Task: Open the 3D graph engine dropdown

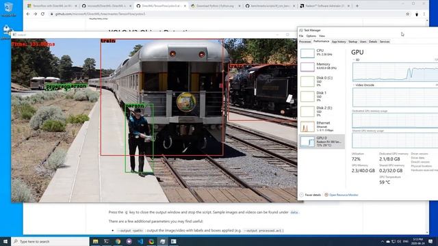Action: coord(356,59)
